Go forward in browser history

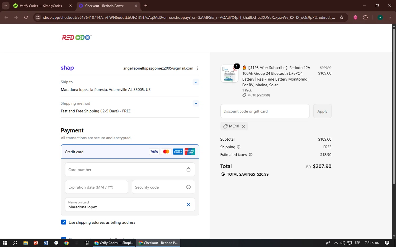(16, 17)
